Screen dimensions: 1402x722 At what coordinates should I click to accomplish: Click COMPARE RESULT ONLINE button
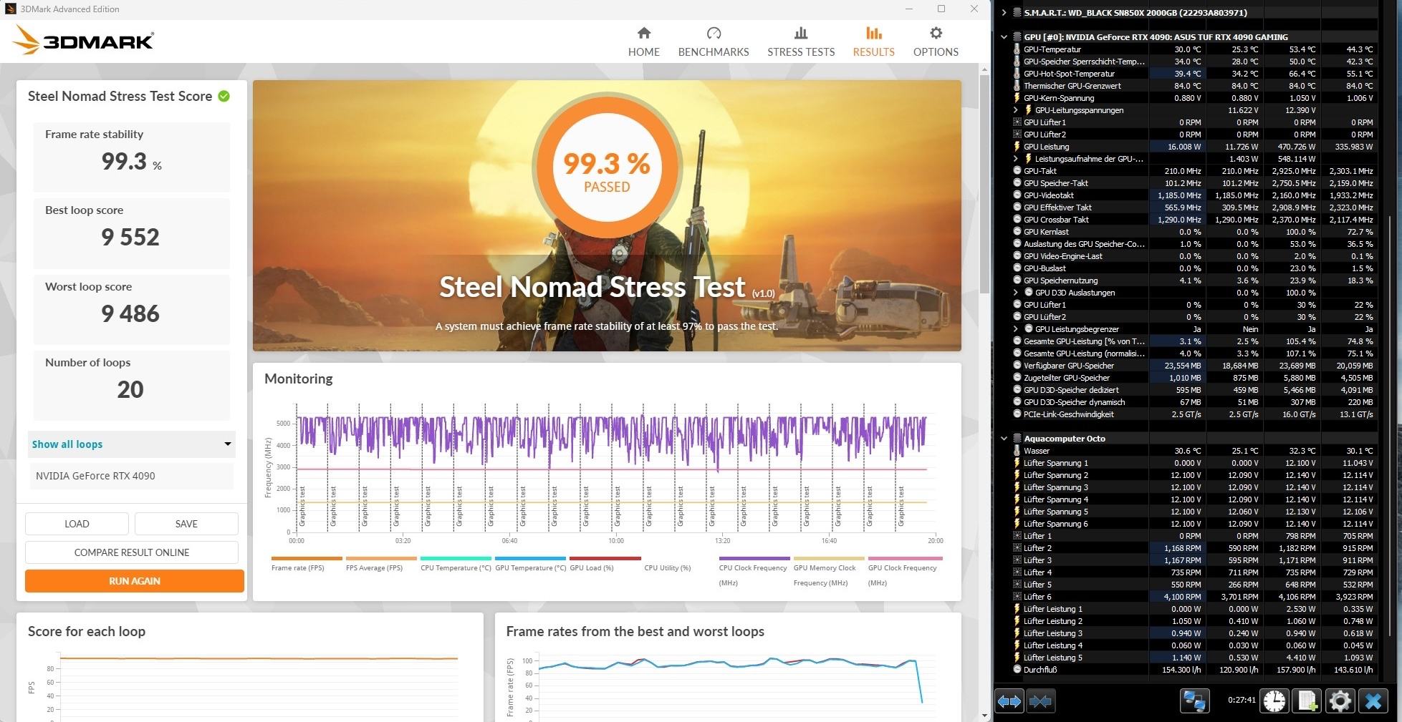132,552
